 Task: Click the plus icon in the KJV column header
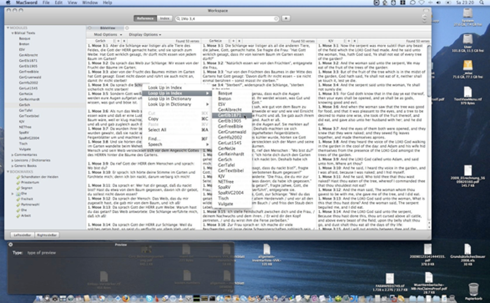tap(349, 41)
